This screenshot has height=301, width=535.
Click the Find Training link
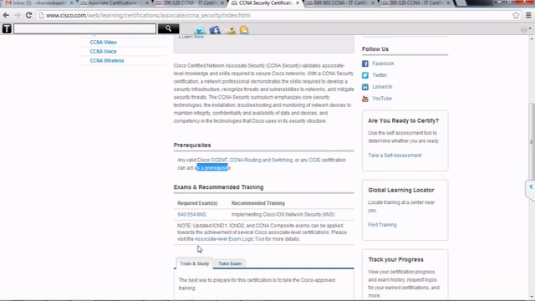point(382,225)
